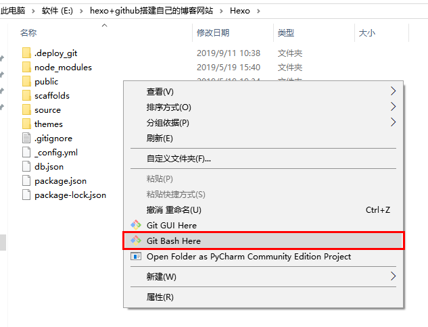Viewport: 428px width, 327px height.
Task: Open chevron after hexo+github folder breadcrumb
Action: [221, 11]
